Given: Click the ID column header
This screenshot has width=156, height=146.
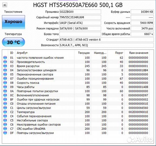Looking at the screenshot, I should coord(12,53).
